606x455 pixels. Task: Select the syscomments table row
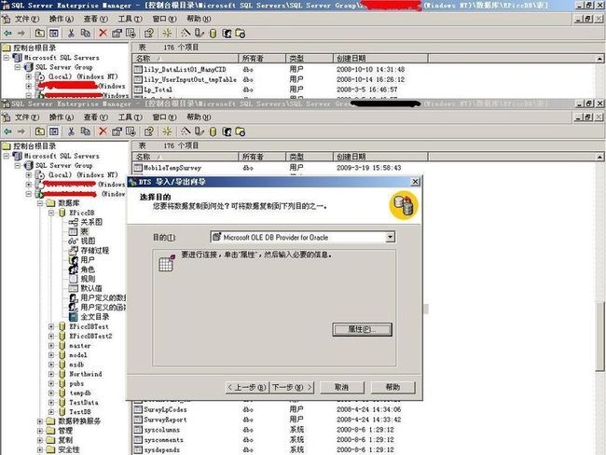coord(163,440)
